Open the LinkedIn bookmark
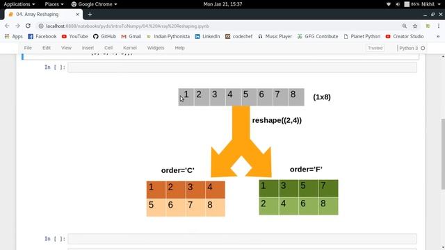 [x=207, y=36]
